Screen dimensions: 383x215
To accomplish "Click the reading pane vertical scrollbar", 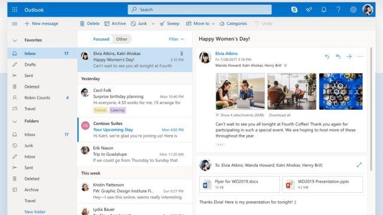I will coord(371,109).
